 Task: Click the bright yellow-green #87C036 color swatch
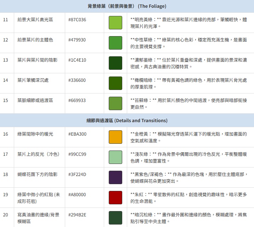[x=115, y=23]
